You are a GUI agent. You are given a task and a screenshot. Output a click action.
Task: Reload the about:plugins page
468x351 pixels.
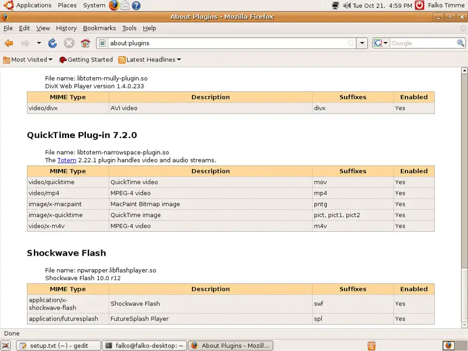click(53, 43)
